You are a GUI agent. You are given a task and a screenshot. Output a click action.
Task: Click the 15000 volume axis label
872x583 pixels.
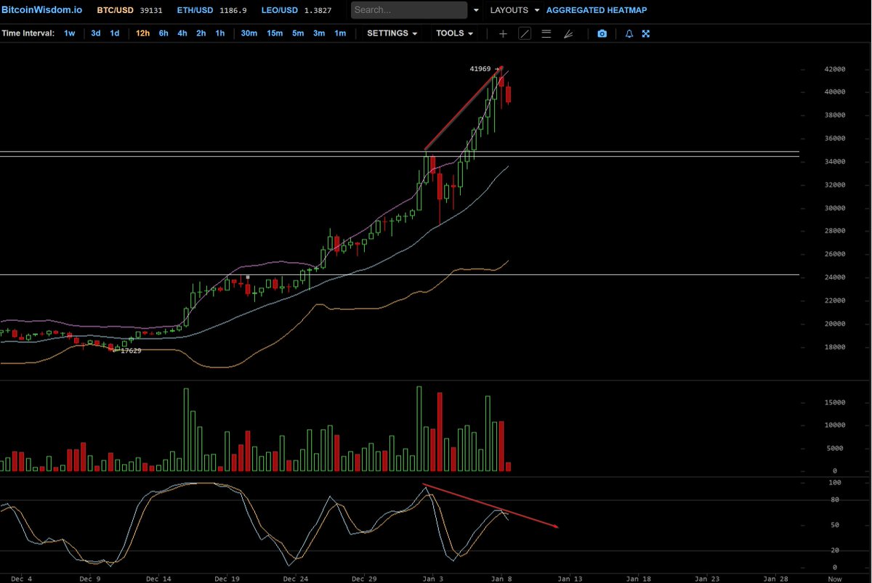[x=834, y=402]
